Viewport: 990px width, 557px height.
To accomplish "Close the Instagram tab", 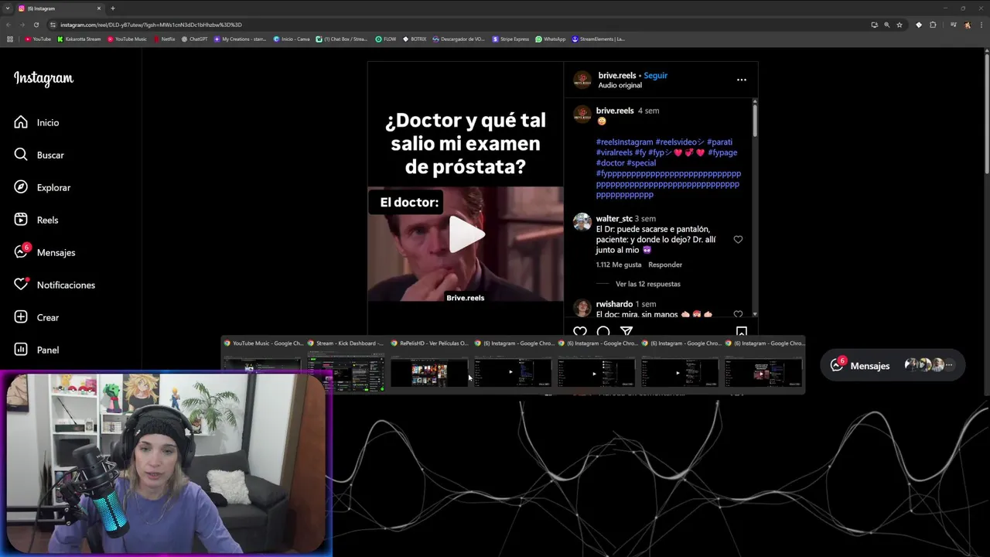I will pyautogui.click(x=99, y=8).
